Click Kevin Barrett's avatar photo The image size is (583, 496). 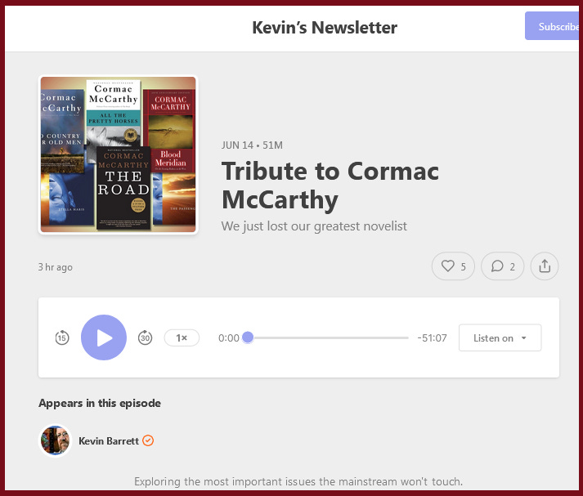click(x=56, y=440)
